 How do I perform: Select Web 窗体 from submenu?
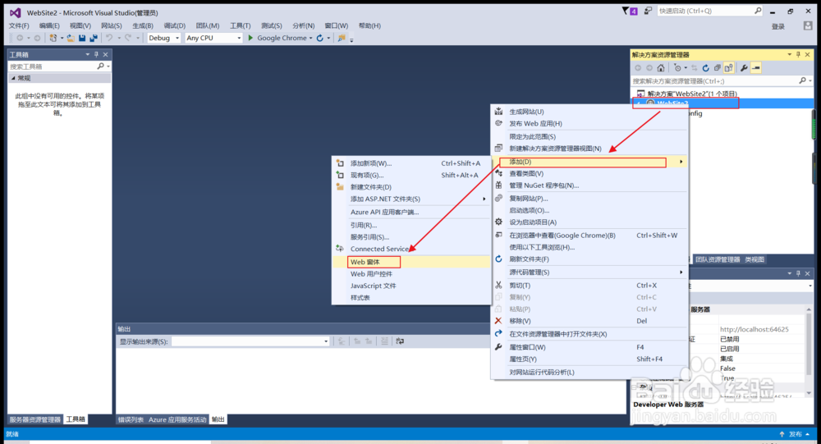(411, 262)
